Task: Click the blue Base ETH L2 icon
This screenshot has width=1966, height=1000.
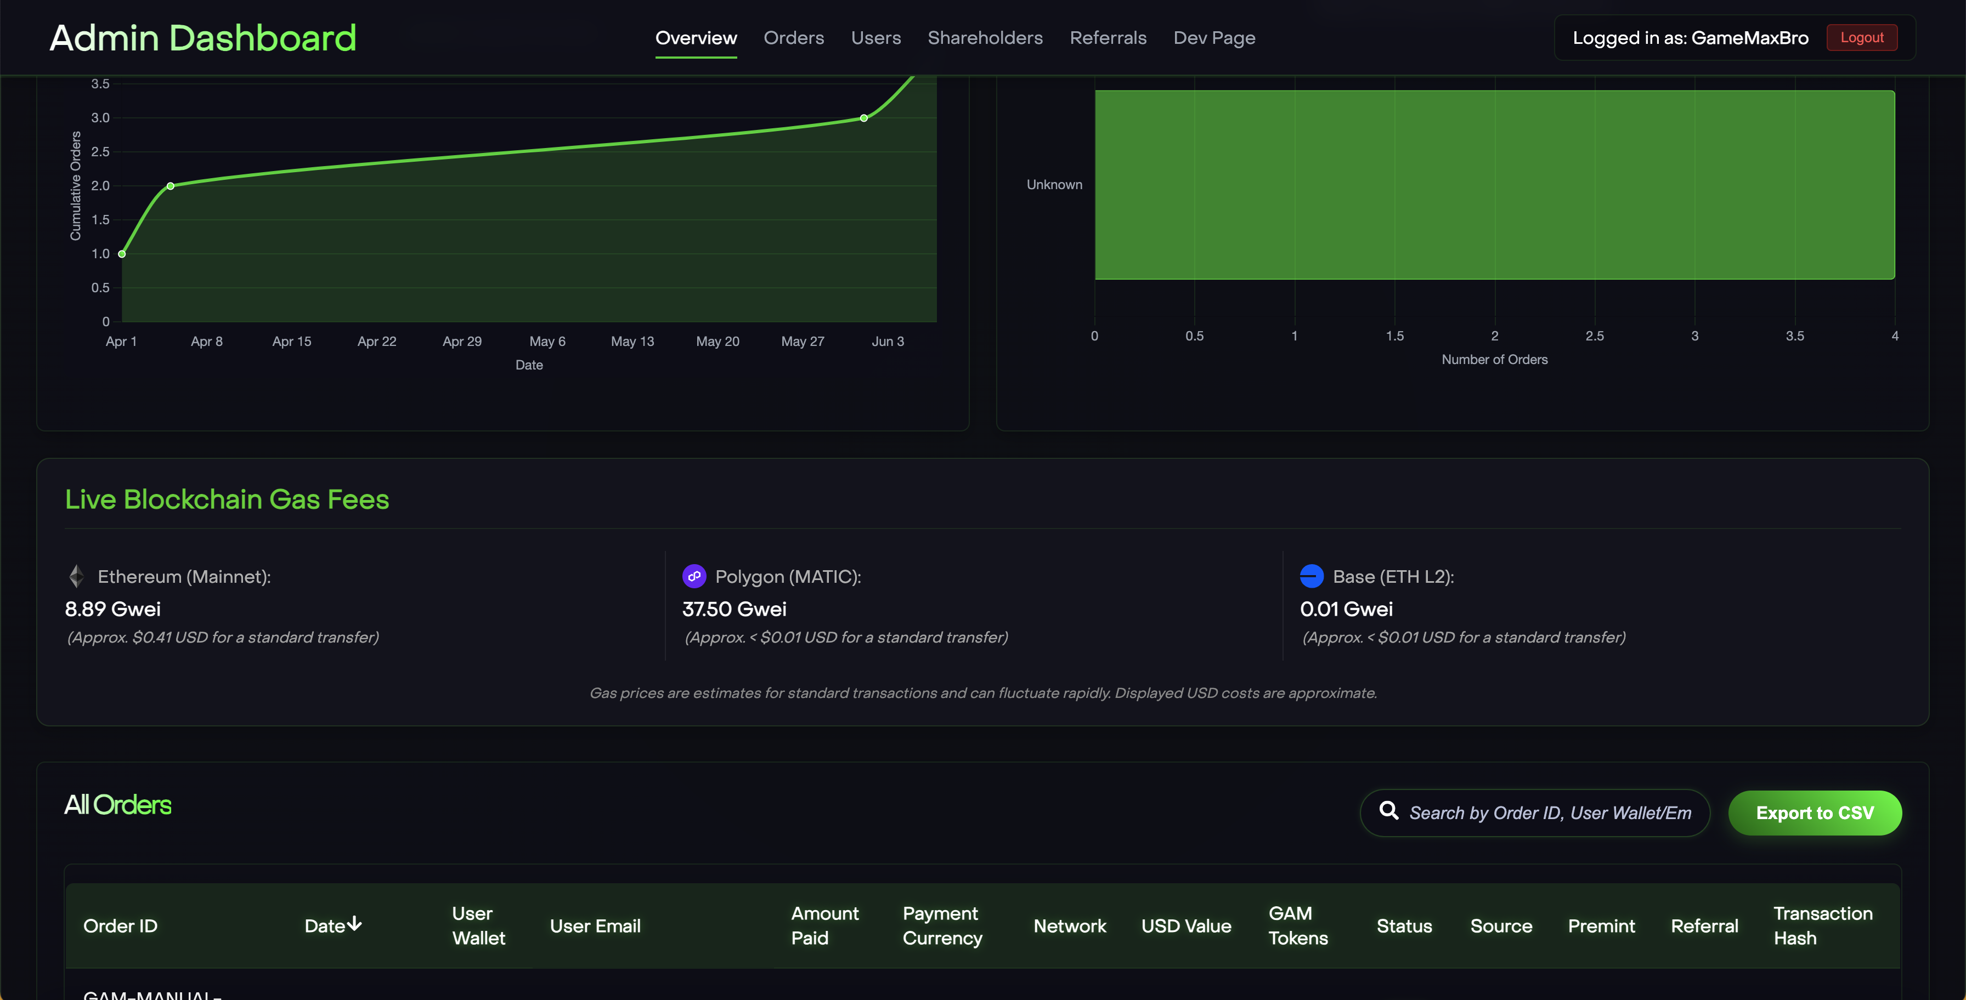Action: pos(1311,577)
